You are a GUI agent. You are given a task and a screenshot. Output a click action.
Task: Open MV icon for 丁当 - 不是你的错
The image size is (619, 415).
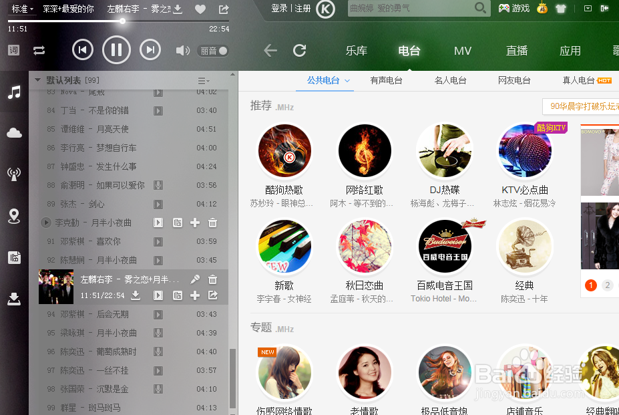click(158, 111)
